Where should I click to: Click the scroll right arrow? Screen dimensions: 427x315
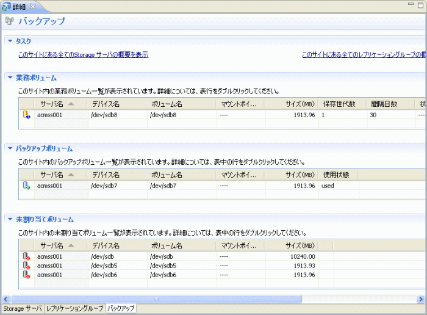tap(420, 299)
